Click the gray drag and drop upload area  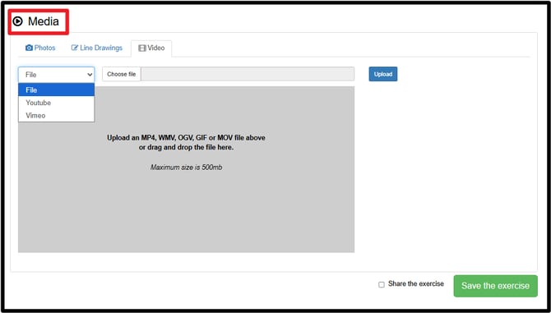tap(186, 169)
